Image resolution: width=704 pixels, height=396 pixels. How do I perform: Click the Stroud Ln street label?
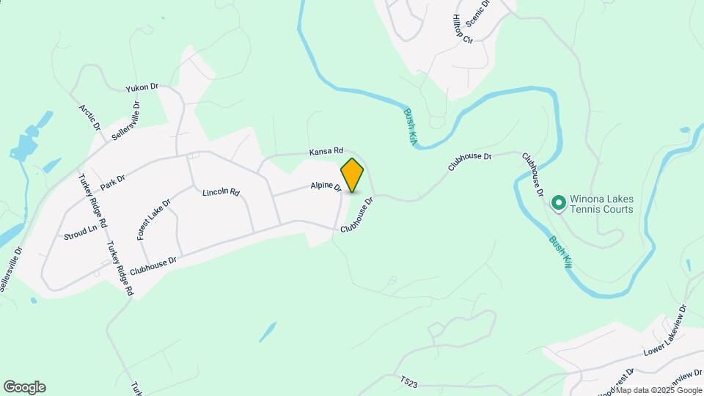(x=81, y=232)
